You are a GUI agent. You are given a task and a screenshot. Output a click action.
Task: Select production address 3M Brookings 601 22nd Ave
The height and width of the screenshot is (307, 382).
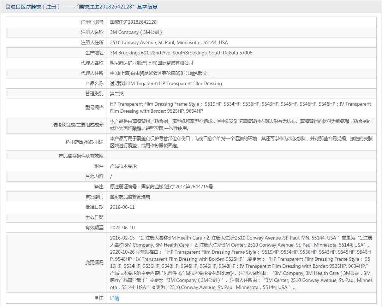pyautogui.click(x=141, y=53)
